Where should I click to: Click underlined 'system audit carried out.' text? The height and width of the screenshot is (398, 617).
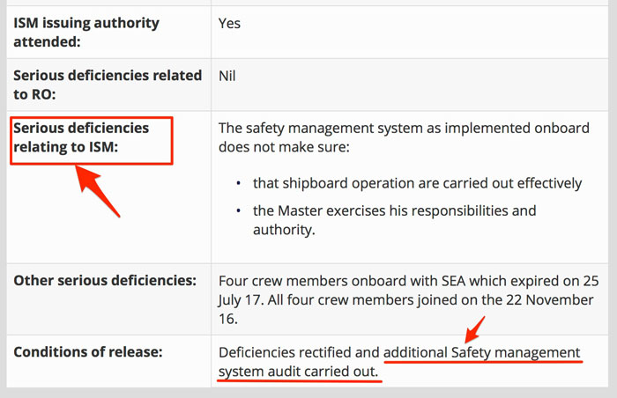(x=299, y=372)
